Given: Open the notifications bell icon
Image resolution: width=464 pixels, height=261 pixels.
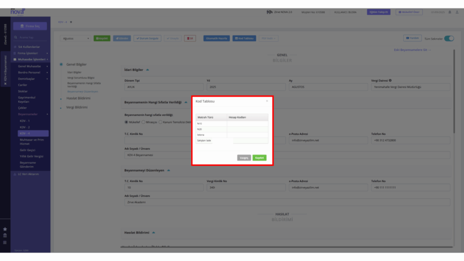Looking at the screenshot, I should (450, 12).
